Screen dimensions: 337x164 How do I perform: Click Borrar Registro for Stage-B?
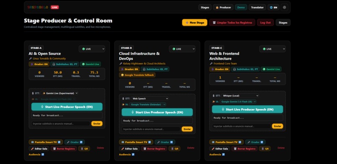tap(154, 149)
